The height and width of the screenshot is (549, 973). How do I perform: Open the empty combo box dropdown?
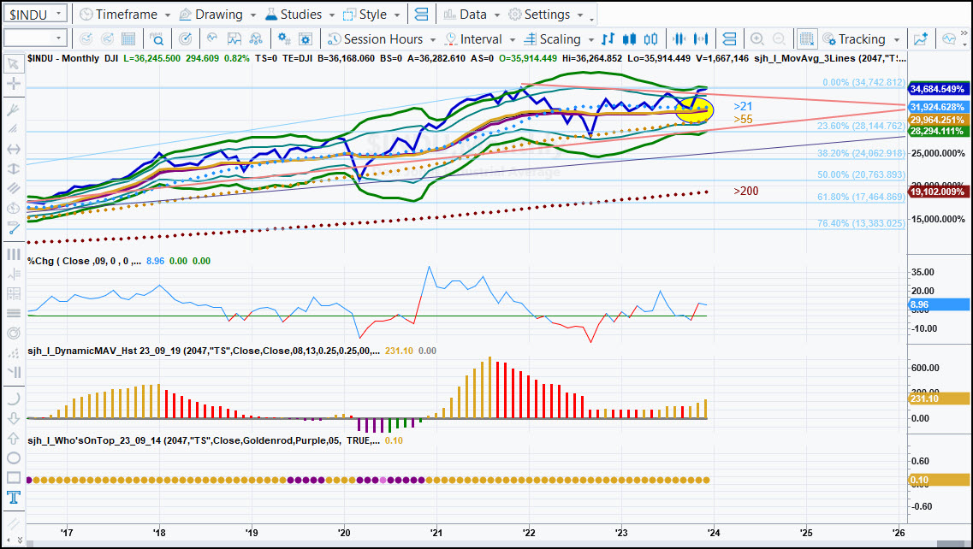click(x=58, y=38)
